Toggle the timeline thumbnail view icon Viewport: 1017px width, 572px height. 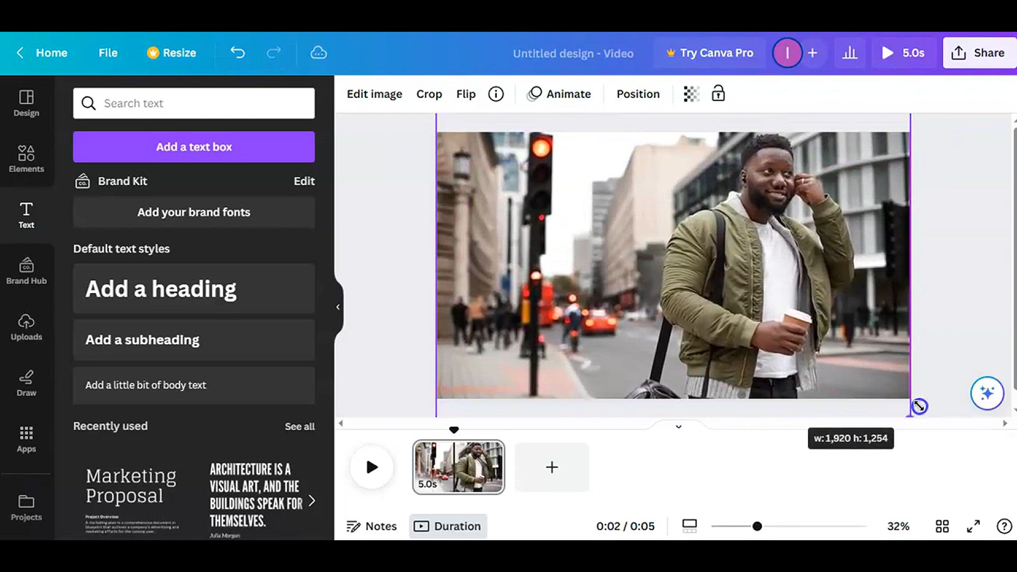pos(689,526)
